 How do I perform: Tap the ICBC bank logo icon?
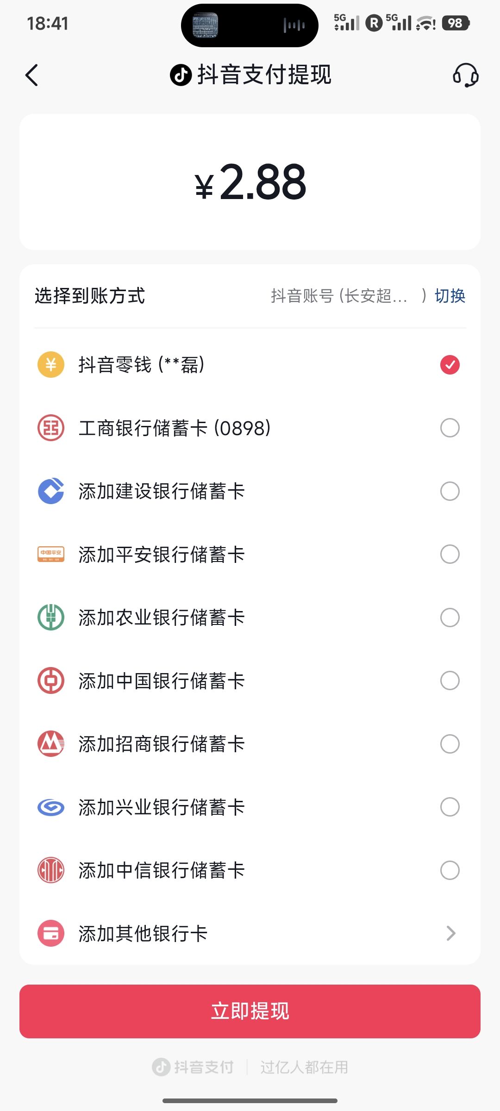[x=51, y=428]
